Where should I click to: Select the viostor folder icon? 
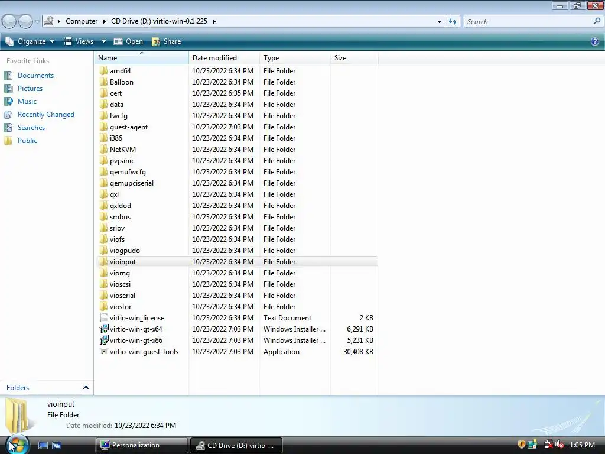click(103, 307)
